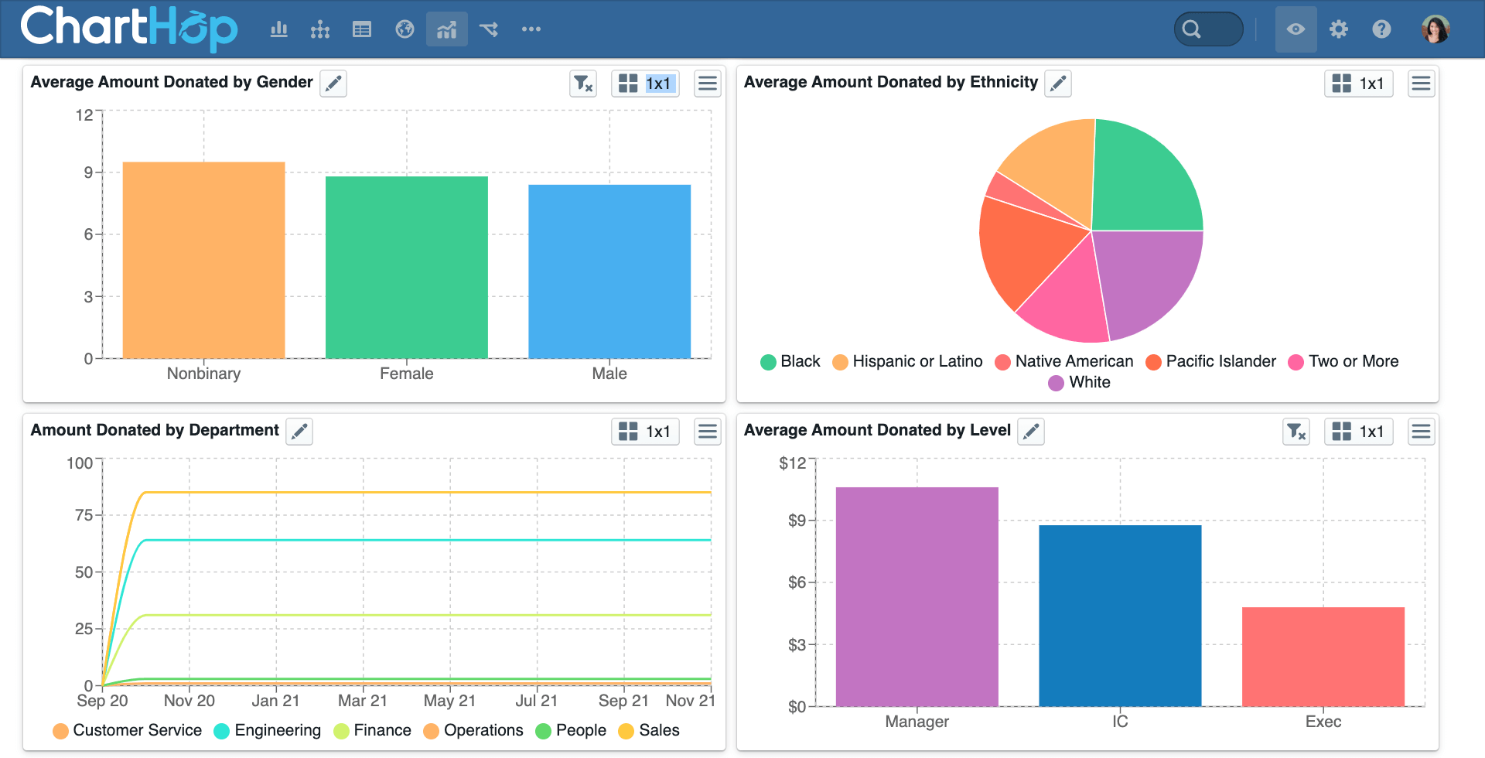
Task: Open 1x1 size dropdown on Ethnicity chart
Action: tap(1359, 84)
